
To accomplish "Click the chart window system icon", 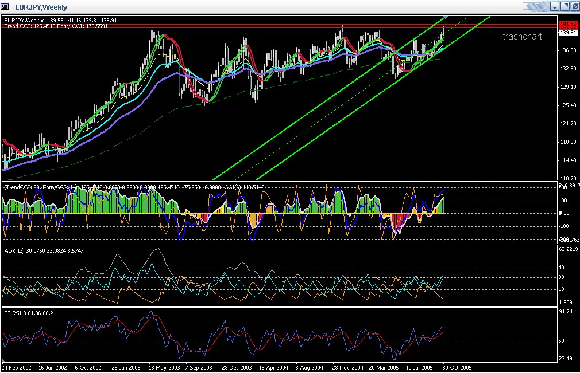I will click(5, 7).
